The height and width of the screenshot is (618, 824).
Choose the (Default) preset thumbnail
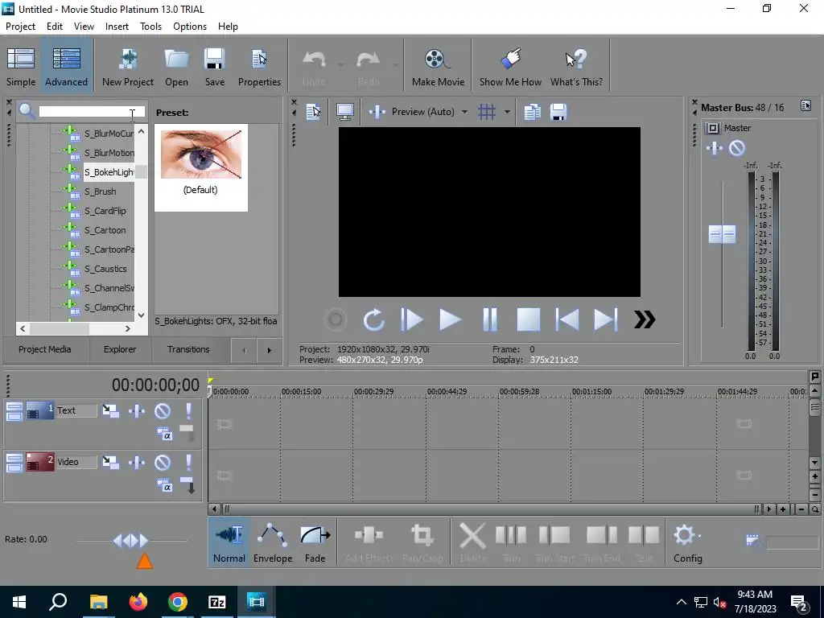[x=200, y=167]
